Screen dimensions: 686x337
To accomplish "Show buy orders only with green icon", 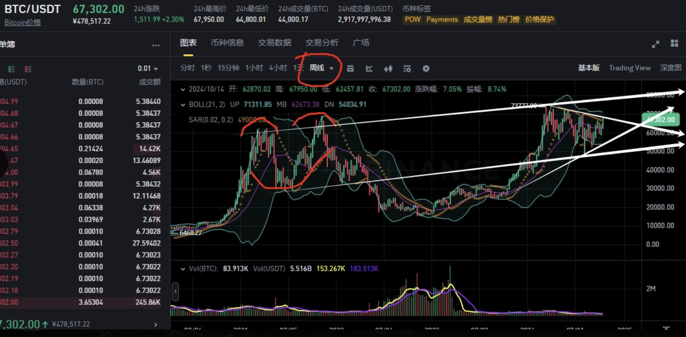I will 12,69.
